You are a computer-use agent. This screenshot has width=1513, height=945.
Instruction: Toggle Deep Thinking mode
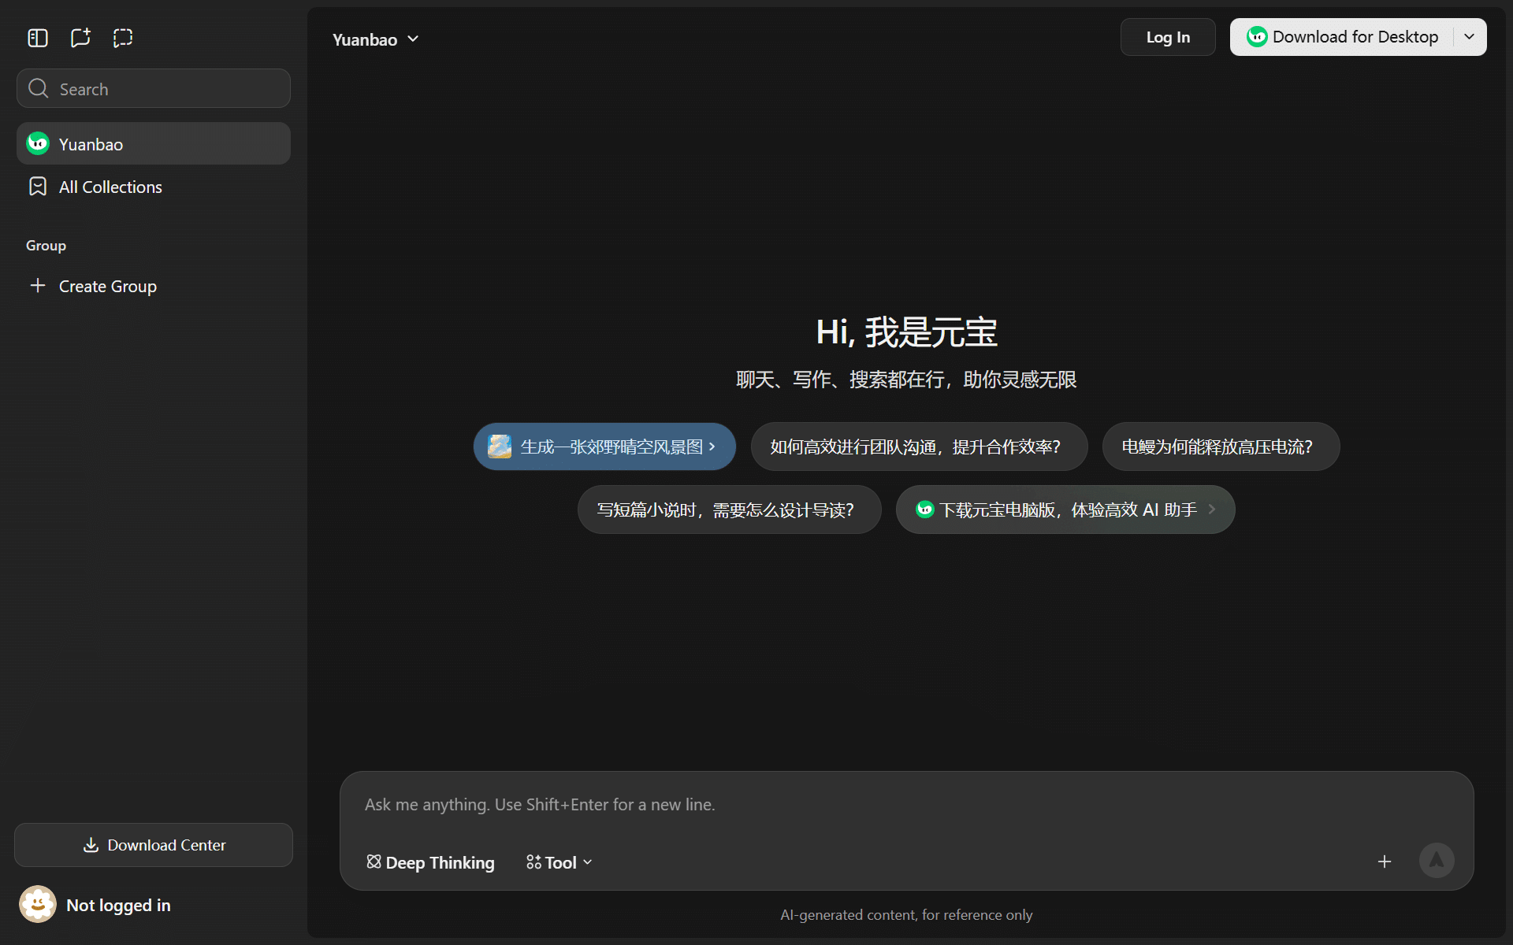pos(430,862)
